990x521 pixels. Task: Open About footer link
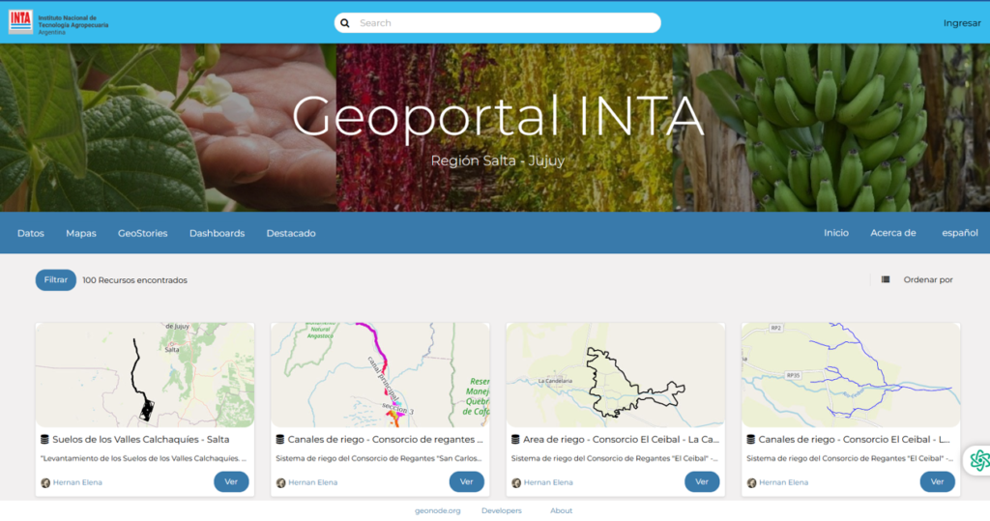click(561, 511)
